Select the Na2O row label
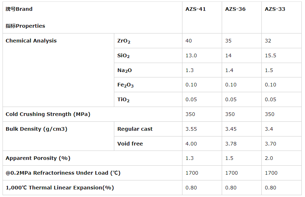Image resolution: width=305 pixels, height=197 pixels. click(124, 71)
